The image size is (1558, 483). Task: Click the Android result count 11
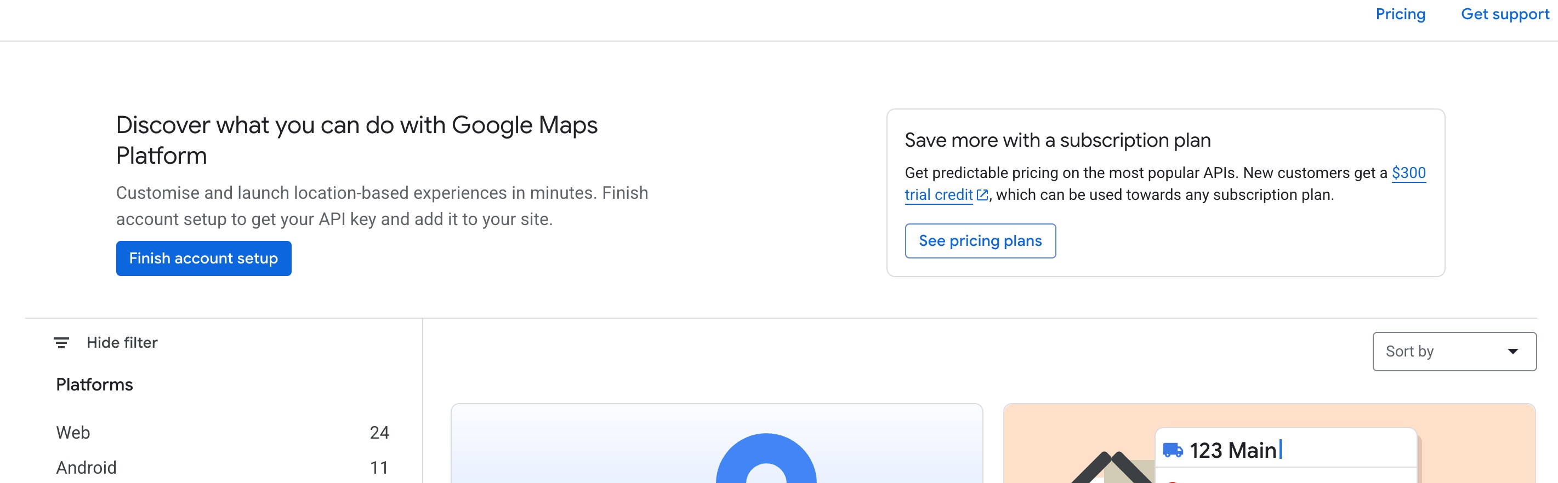tap(379, 467)
